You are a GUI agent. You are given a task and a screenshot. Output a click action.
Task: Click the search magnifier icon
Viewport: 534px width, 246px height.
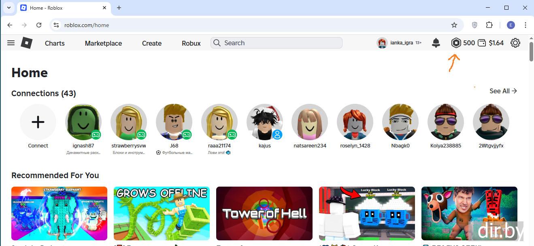[x=217, y=43]
